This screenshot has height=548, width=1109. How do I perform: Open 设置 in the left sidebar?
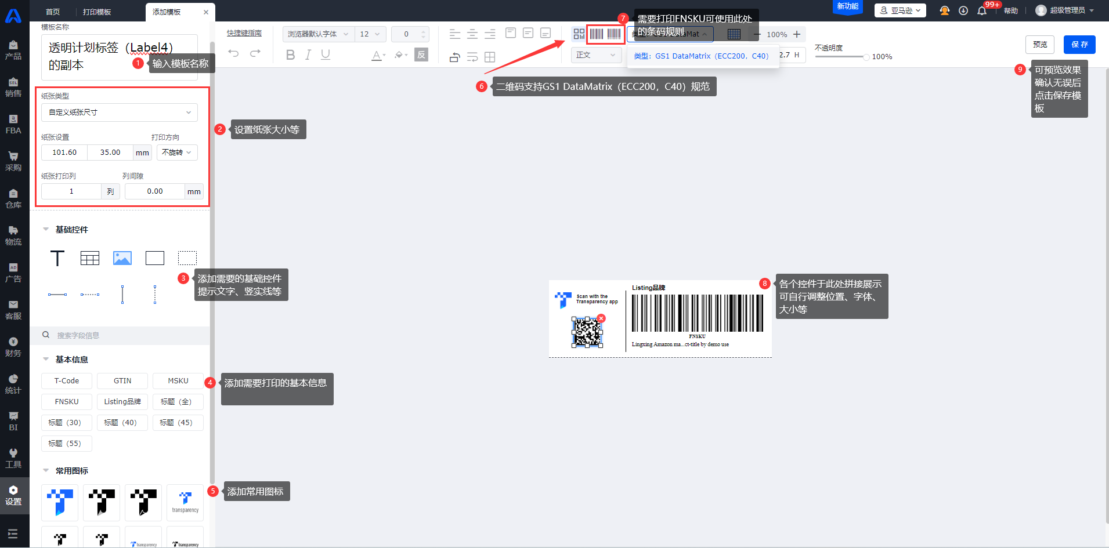13,495
